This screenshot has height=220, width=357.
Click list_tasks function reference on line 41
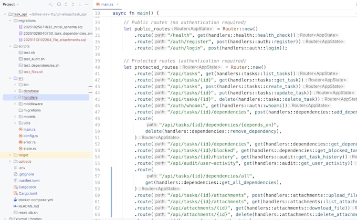277,74
